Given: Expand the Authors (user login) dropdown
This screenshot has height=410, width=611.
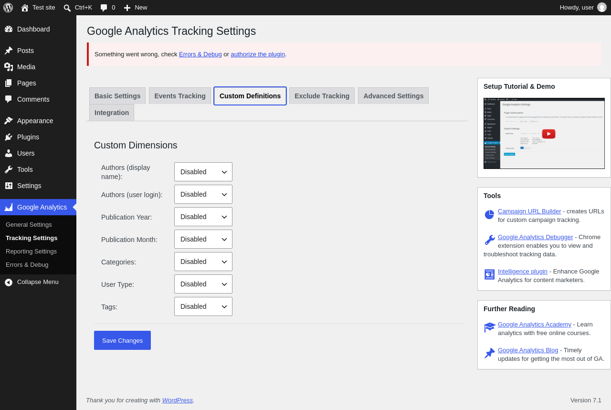Looking at the screenshot, I should coord(203,194).
